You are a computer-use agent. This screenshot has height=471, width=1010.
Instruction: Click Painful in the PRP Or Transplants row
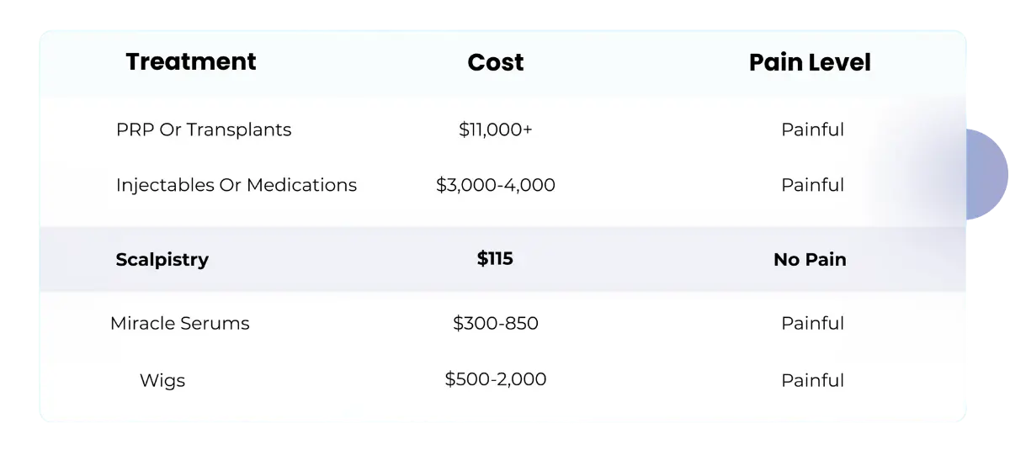click(812, 130)
